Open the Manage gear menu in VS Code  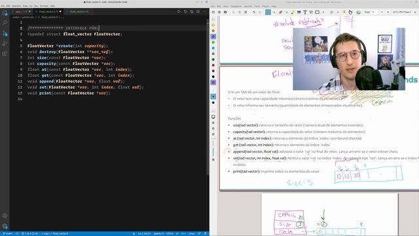pos(5,226)
